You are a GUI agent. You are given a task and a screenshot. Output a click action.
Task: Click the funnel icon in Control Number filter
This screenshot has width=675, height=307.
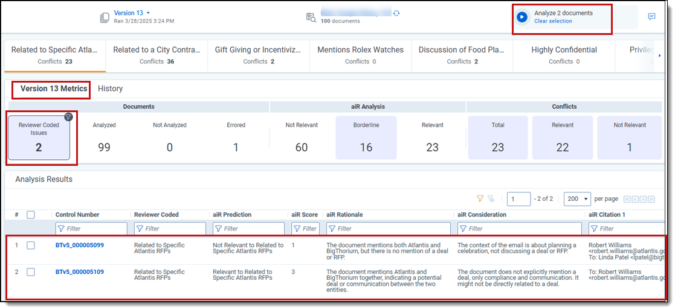60,229
